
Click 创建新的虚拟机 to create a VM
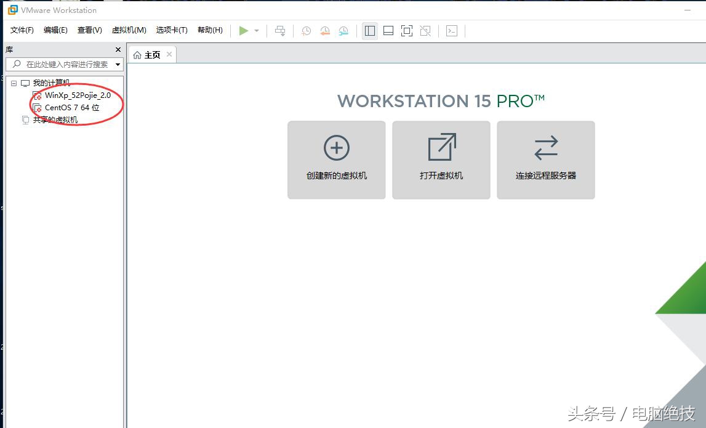click(x=336, y=159)
